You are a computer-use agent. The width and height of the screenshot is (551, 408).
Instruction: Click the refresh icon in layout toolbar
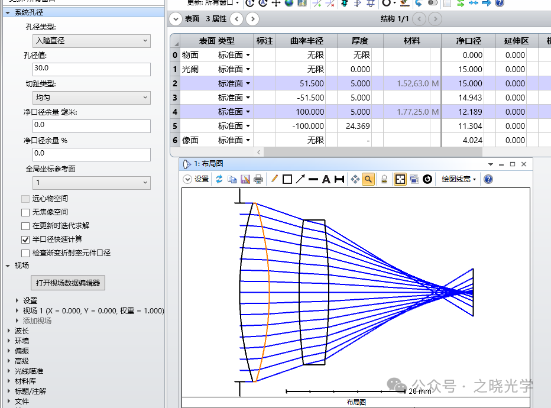click(x=219, y=179)
